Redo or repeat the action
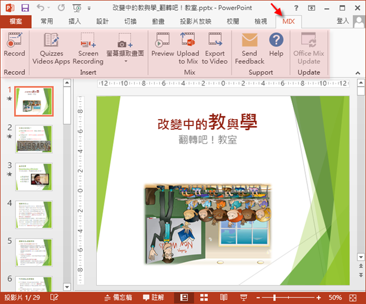 (x=61, y=8)
